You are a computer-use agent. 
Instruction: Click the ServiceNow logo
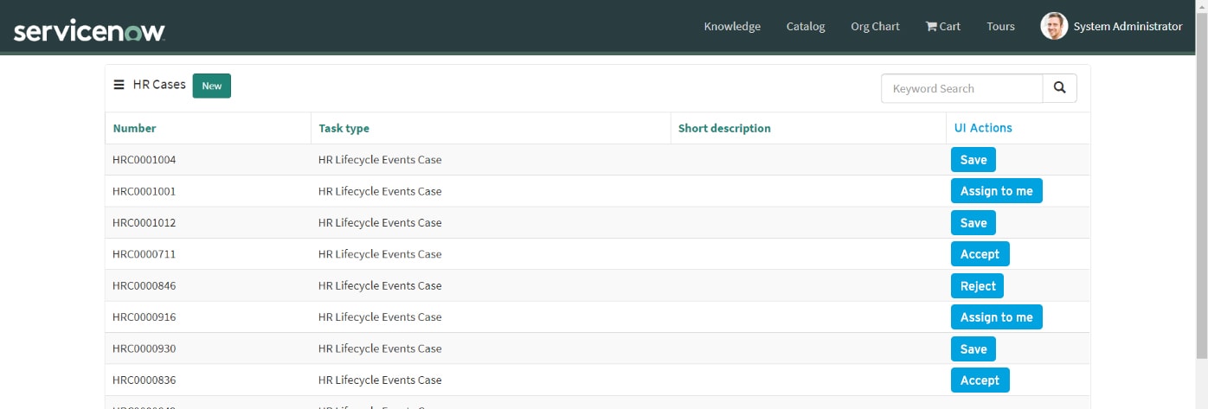[x=89, y=31]
